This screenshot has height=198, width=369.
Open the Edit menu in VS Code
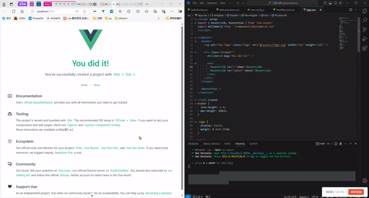[202, 3]
